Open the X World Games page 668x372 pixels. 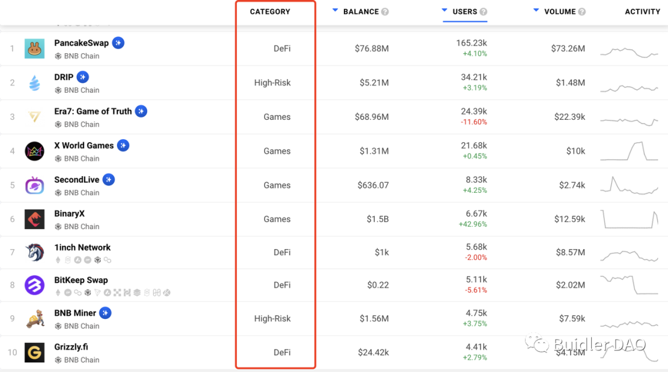click(x=84, y=146)
